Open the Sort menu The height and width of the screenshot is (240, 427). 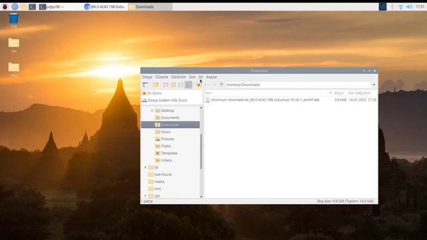[192, 77]
